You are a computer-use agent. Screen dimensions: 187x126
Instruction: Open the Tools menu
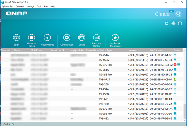pos(39,7)
